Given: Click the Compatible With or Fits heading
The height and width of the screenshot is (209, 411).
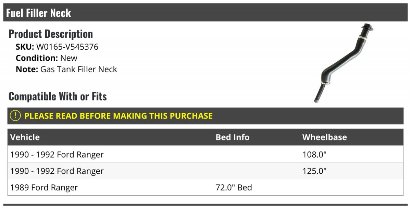Looking at the screenshot, I should coord(58,97).
